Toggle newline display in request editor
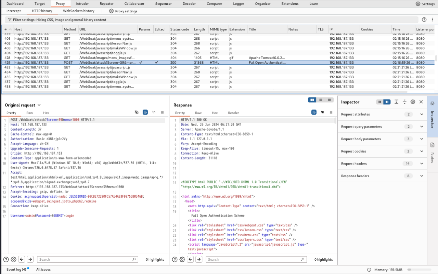438x274 pixels. coord(154,112)
